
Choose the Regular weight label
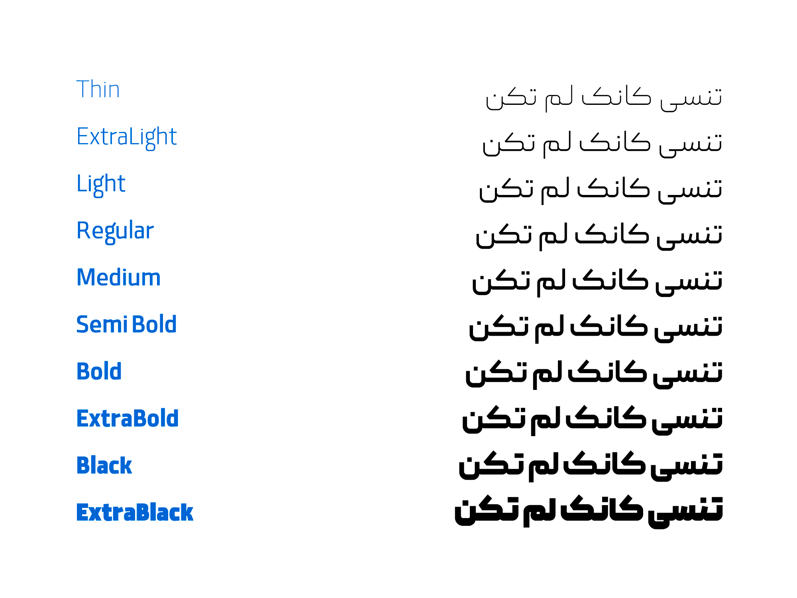coord(115,232)
